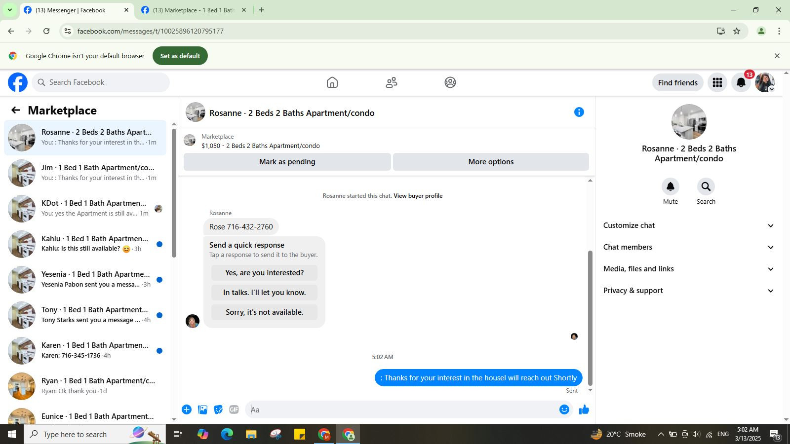Open Yesenia conversation in chat list
The height and width of the screenshot is (444, 790).
[x=85, y=280]
